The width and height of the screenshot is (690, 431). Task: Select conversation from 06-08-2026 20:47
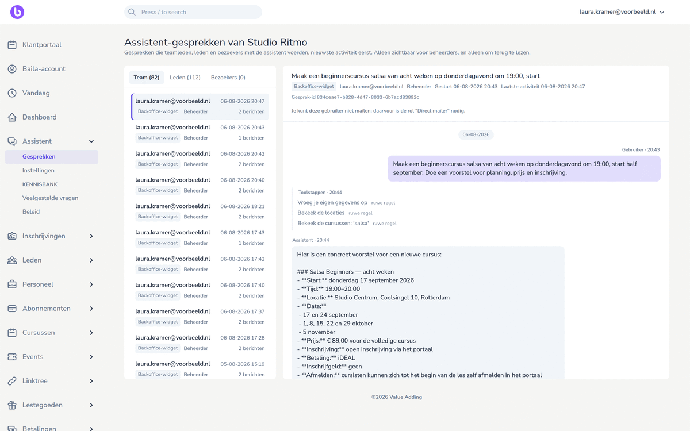tap(200, 106)
